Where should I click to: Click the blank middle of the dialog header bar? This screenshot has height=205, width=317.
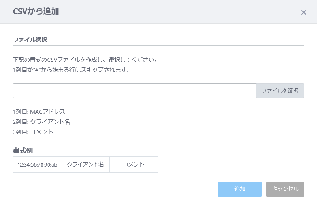pos(177,12)
